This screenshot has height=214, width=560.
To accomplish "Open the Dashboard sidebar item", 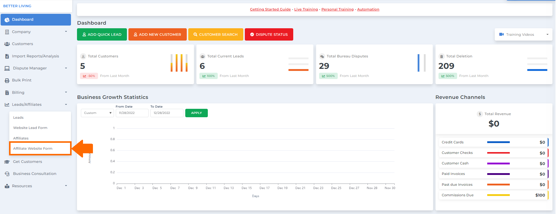I will point(36,20).
